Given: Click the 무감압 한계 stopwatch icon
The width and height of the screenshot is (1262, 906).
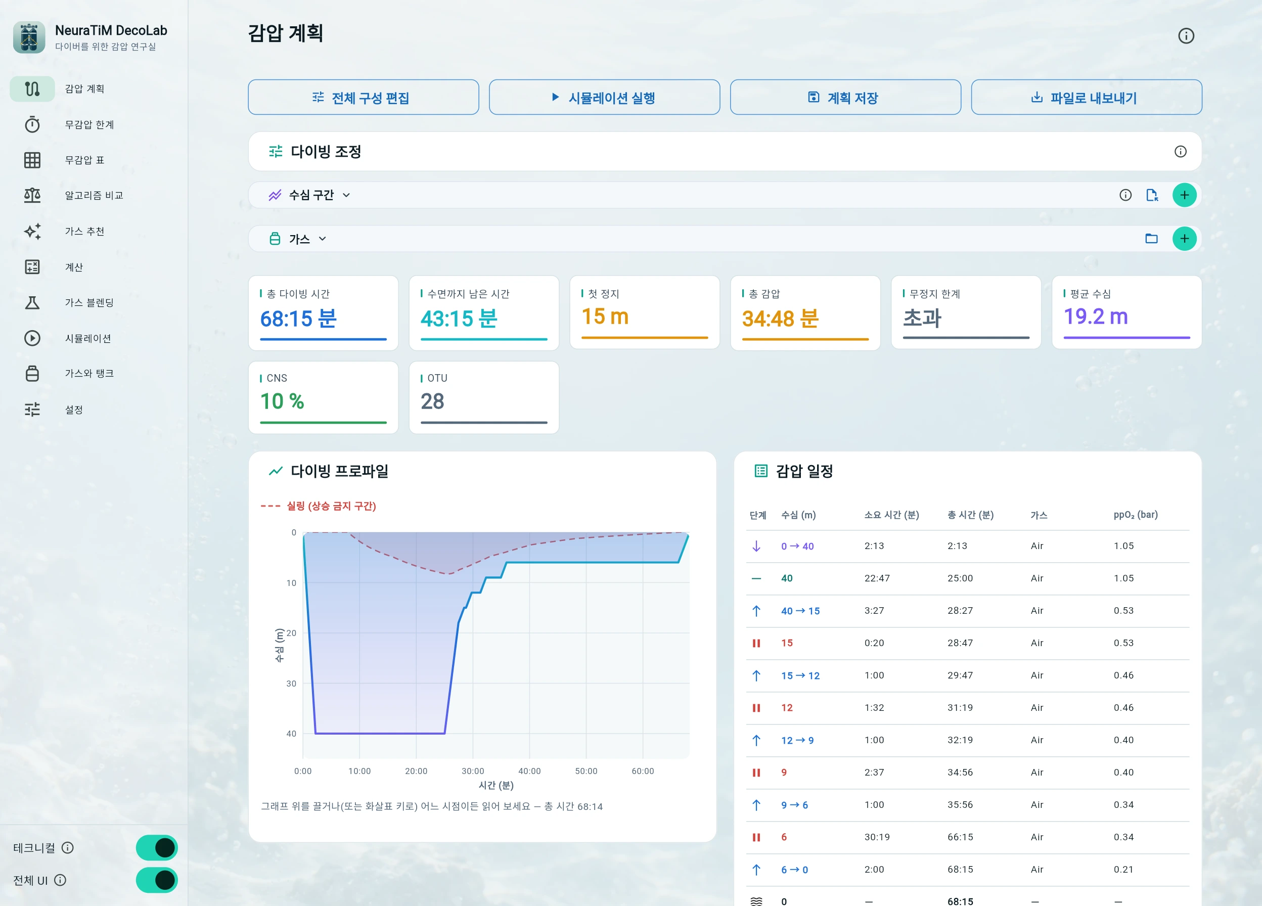Looking at the screenshot, I should (32, 124).
